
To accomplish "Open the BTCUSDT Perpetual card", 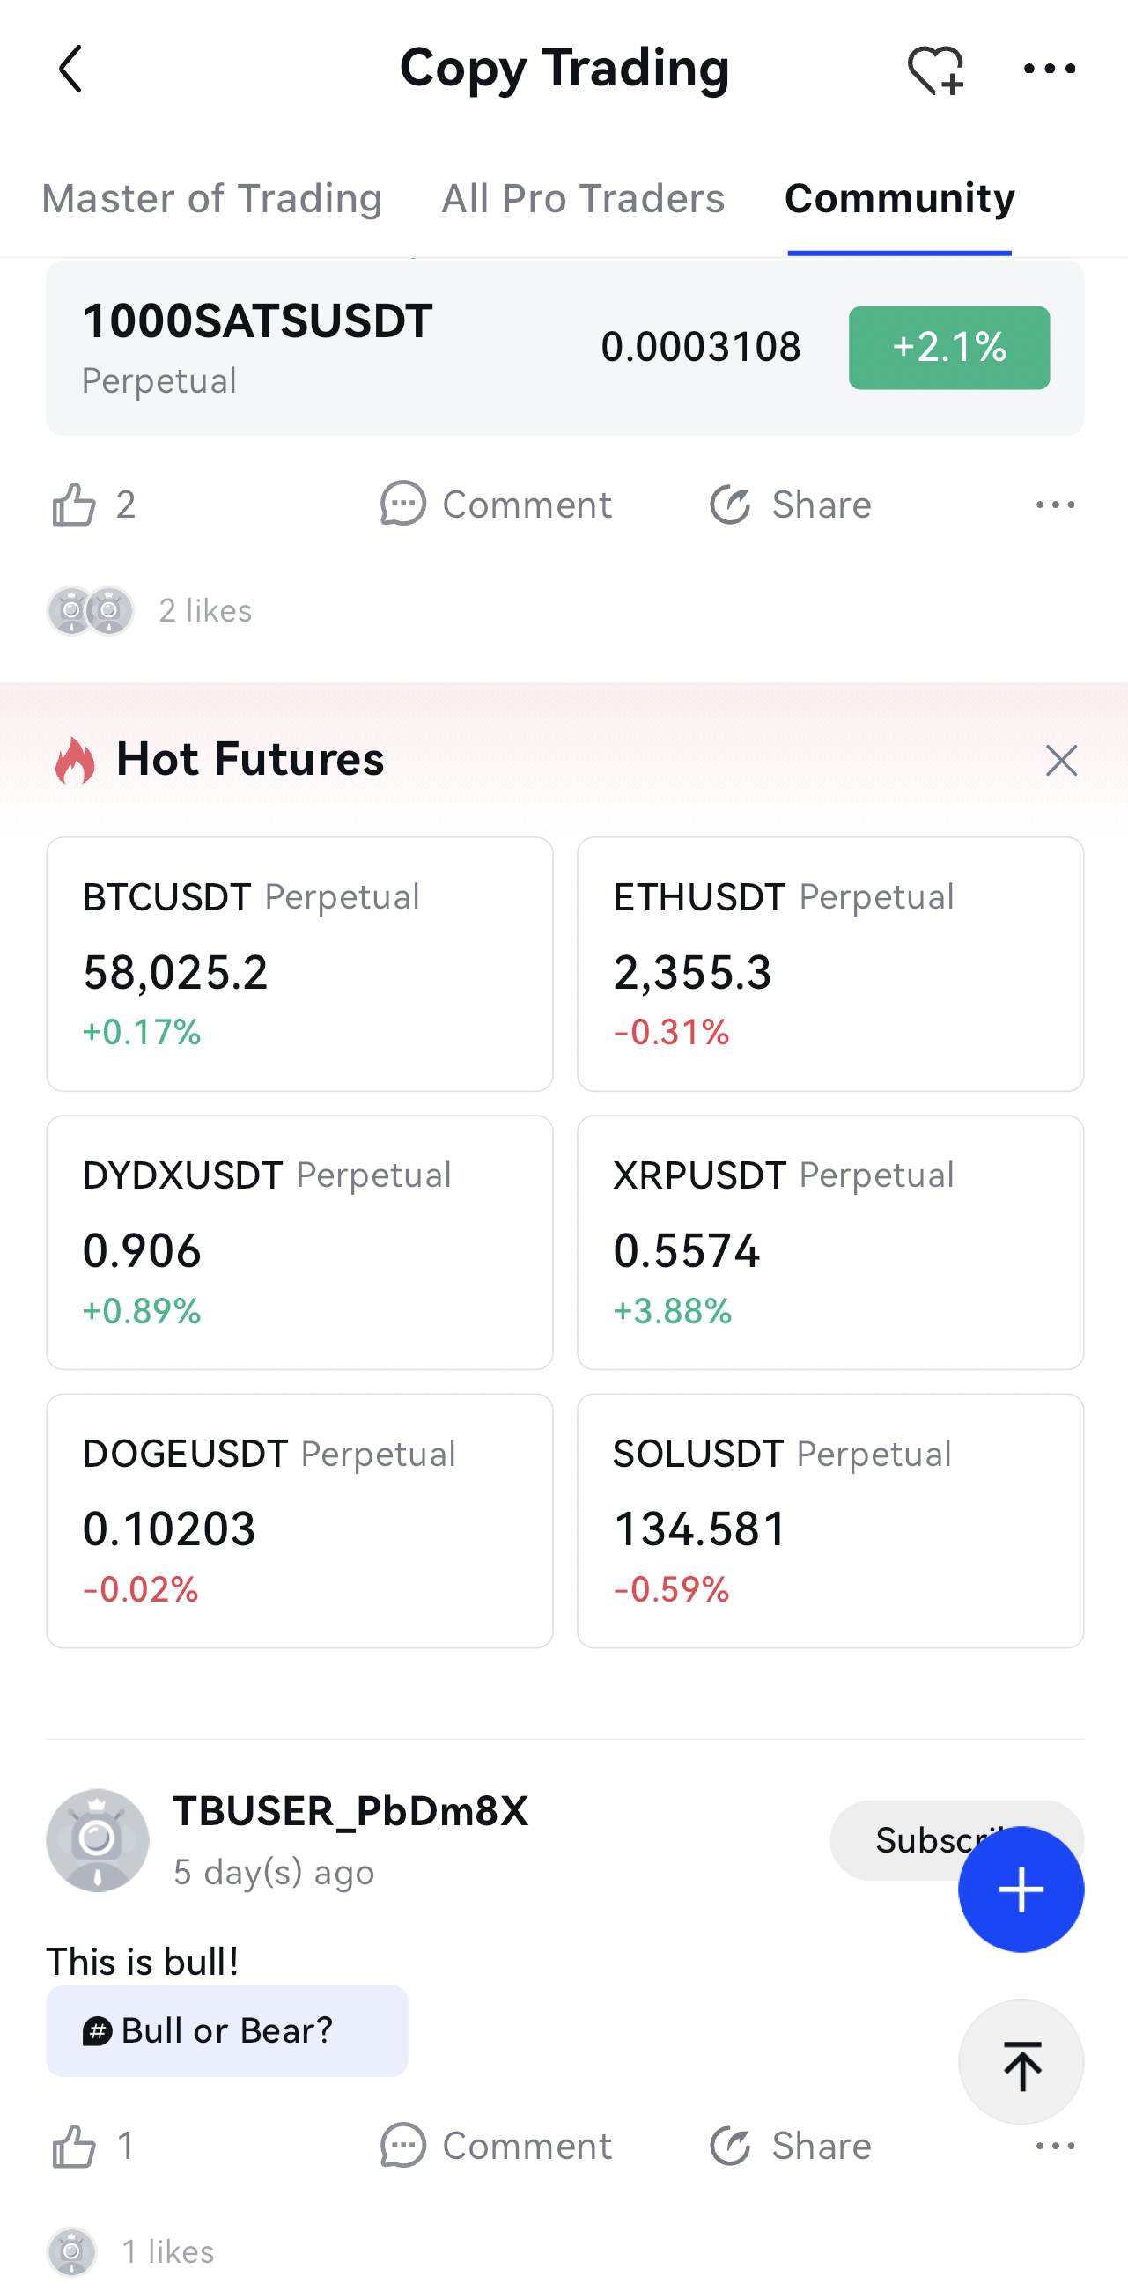I will (x=299, y=963).
